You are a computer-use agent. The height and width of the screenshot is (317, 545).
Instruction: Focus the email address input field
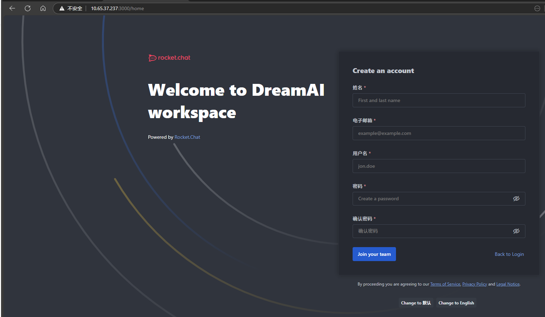[439, 133]
